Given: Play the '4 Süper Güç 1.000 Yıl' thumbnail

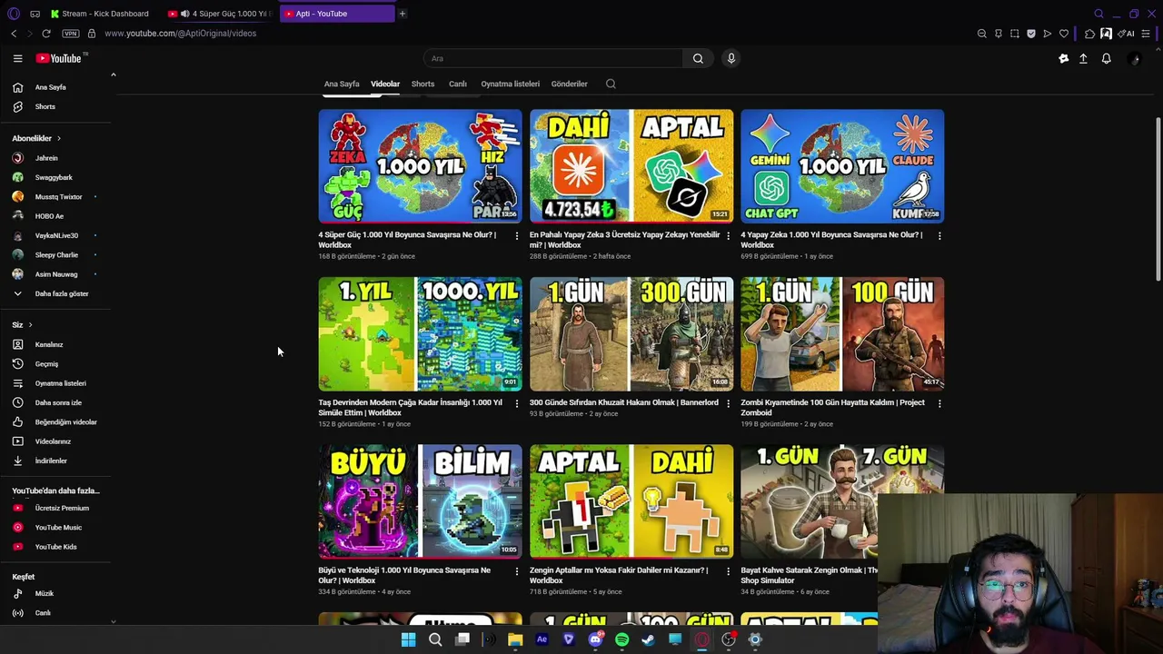Looking at the screenshot, I should click(x=420, y=166).
